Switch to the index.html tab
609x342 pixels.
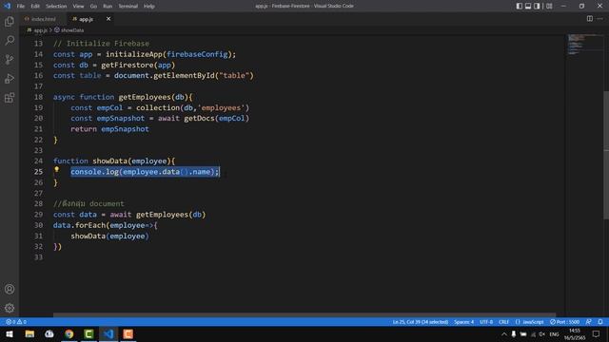click(43, 19)
